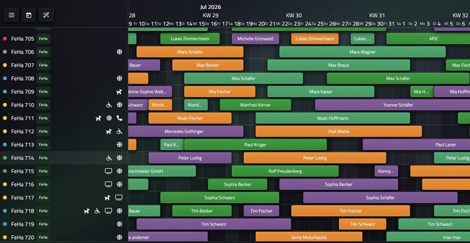Open the filter settings sliders icon
470x243 pixels.
[x=12, y=15]
